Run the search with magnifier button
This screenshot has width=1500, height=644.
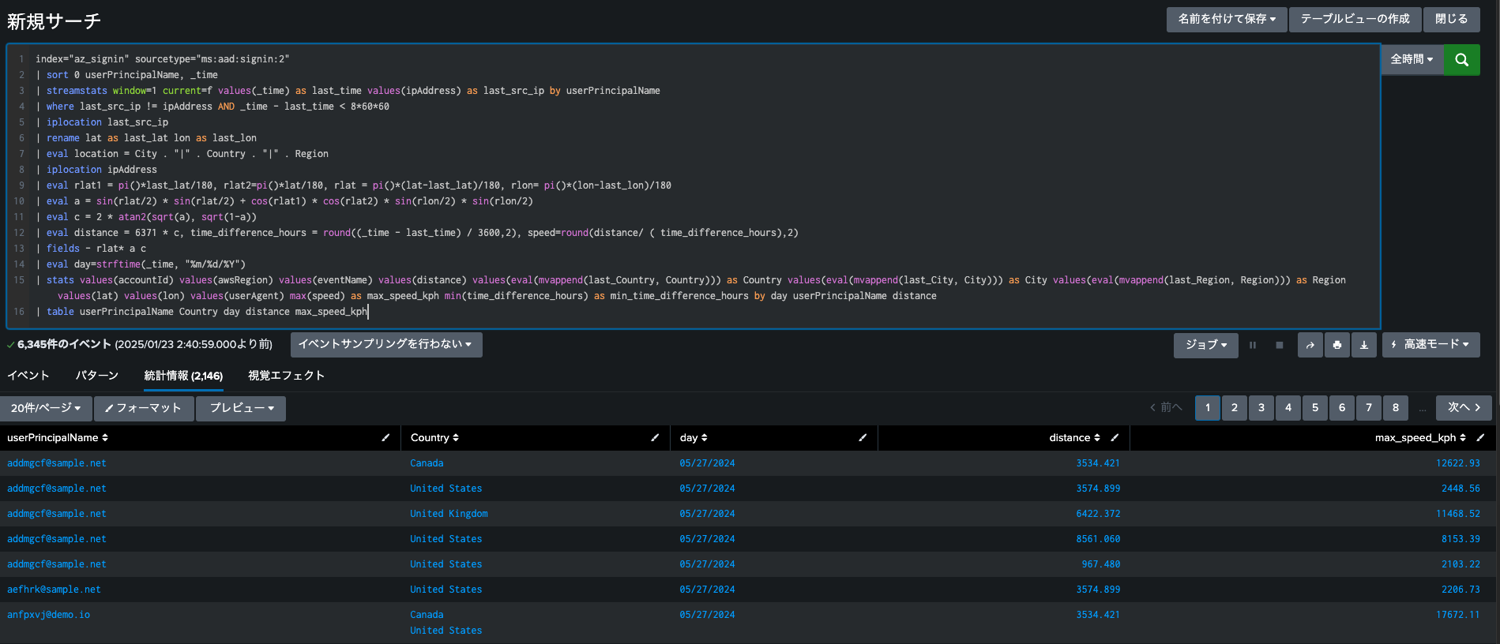pos(1461,59)
